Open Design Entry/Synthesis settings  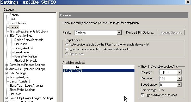click(x=29, y=40)
